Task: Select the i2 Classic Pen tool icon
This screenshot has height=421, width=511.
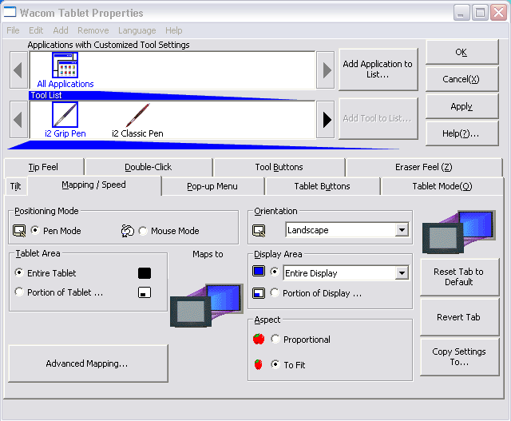Action: (137, 115)
